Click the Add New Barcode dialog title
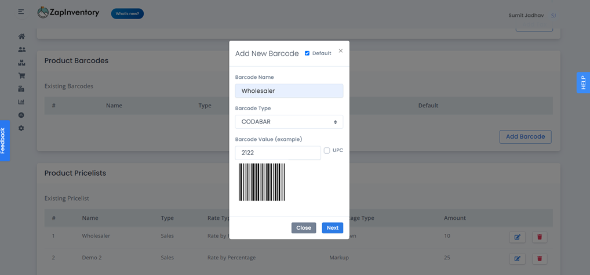Viewport: 590px width, 275px height. tap(267, 53)
